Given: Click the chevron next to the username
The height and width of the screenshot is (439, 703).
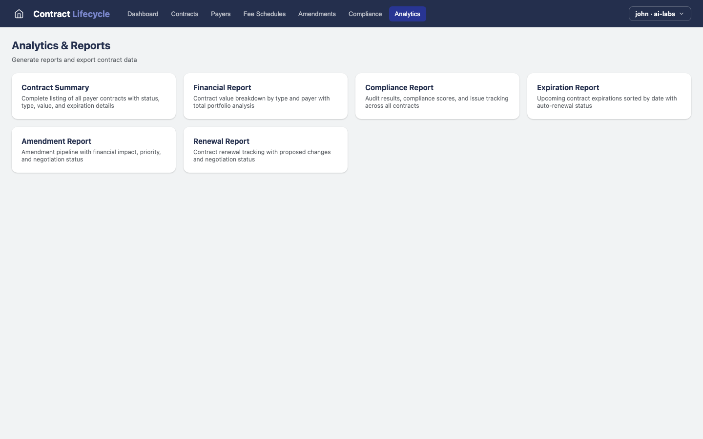Looking at the screenshot, I should (682, 14).
